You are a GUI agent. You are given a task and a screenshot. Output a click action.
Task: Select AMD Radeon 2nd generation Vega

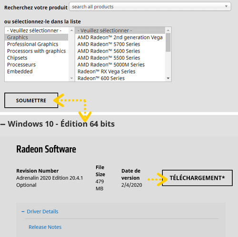[x=120, y=37]
